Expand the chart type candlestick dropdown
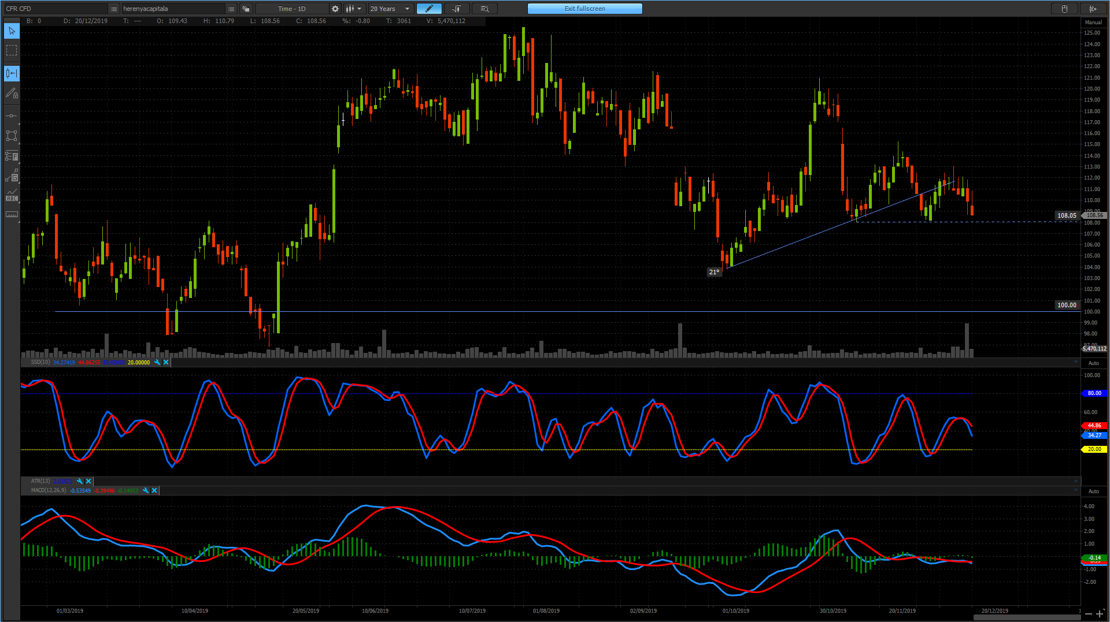1110x622 pixels. (x=354, y=9)
